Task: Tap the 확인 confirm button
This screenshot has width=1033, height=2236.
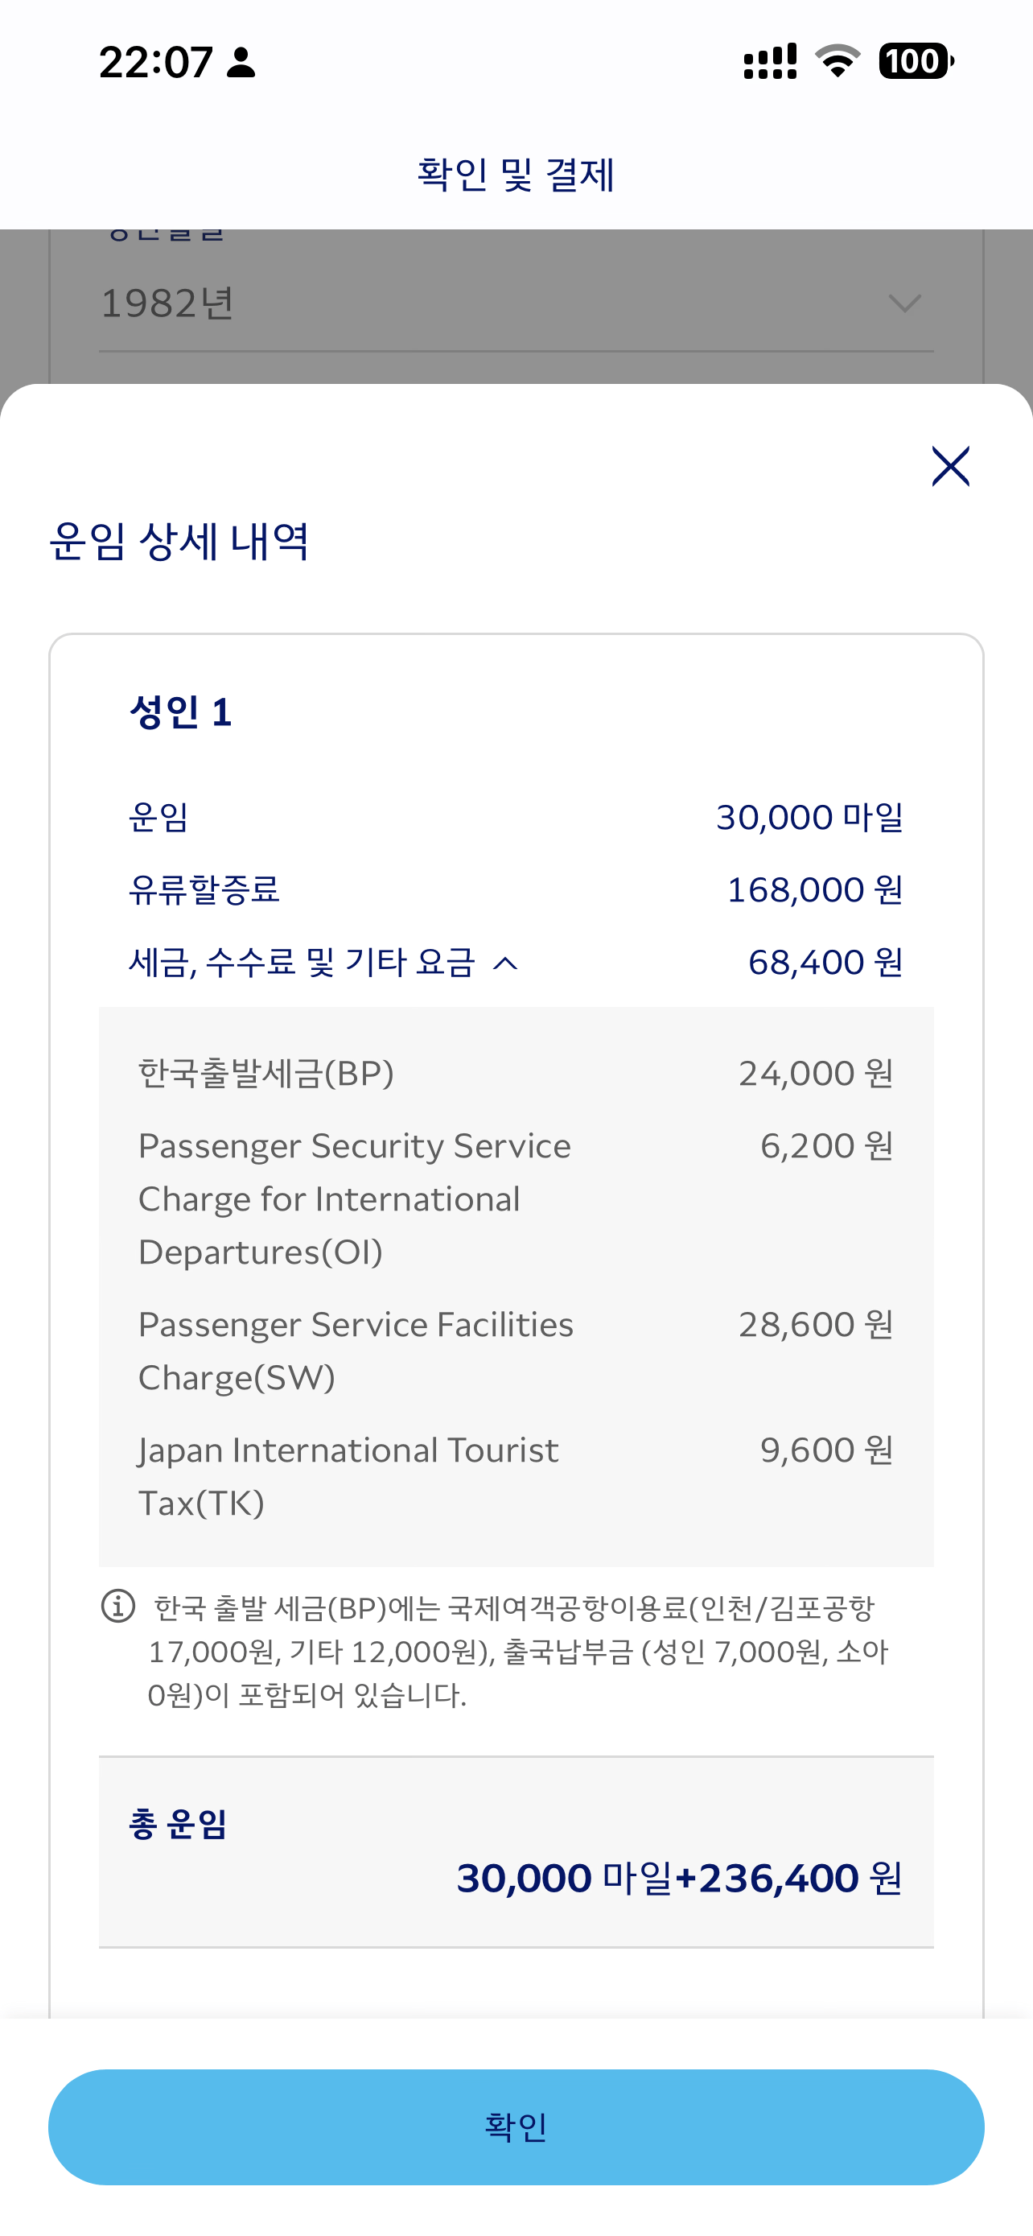Action: pos(516,2127)
